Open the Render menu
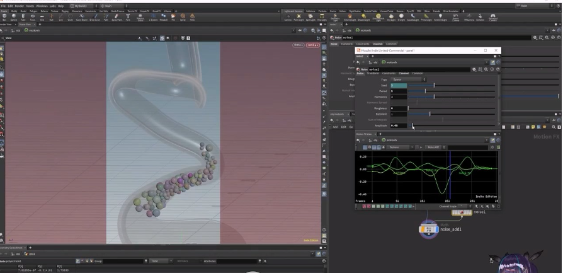Screen dimensions: 563x273 point(18,6)
